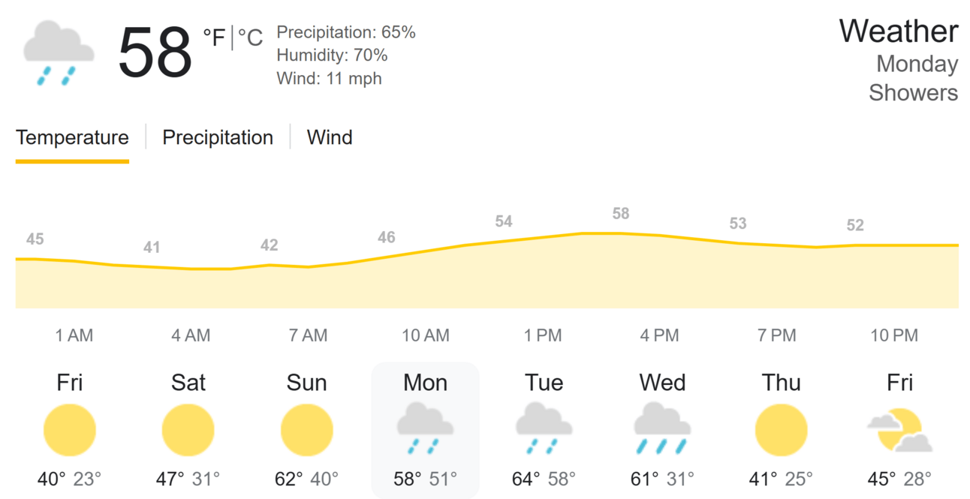Select Thursday's sun icon
This screenshot has height=499, width=970.
pos(781,431)
